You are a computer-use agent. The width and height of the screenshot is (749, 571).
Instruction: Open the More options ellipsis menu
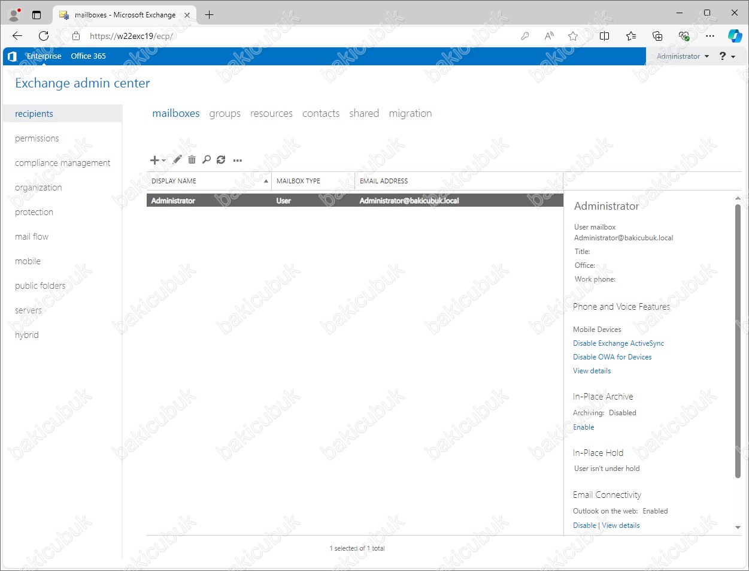pos(238,161)
